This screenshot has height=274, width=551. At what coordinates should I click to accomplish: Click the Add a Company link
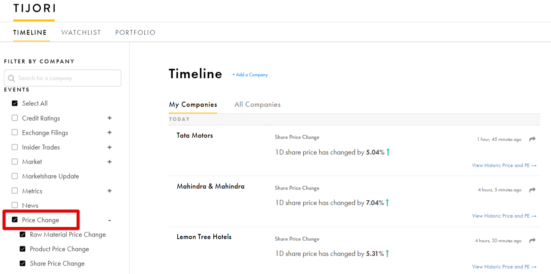(250, 75)
